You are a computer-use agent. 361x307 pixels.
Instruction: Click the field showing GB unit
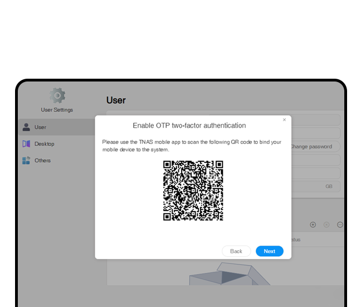coord(315,188)
